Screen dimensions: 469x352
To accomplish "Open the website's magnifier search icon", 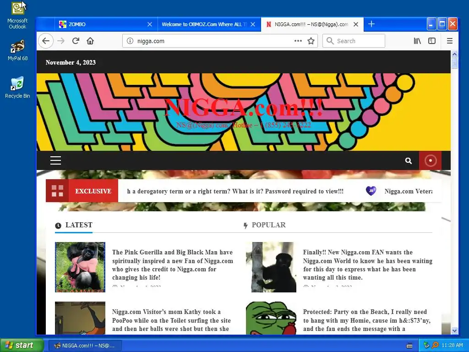I will point(408,161).
